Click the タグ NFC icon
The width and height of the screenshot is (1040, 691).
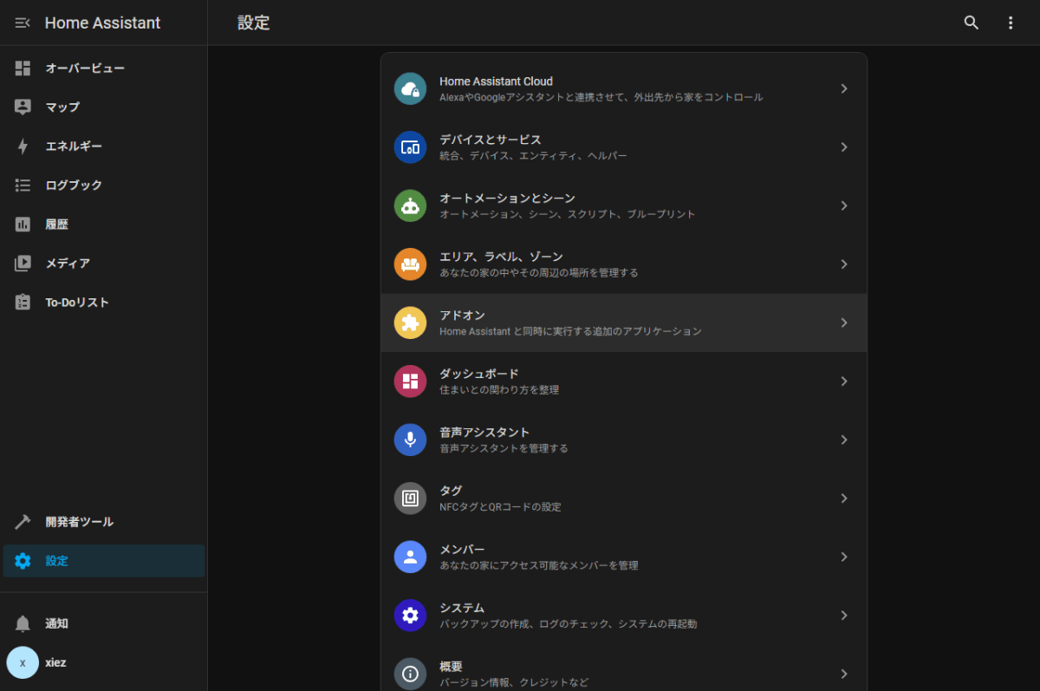coord(410,499)
